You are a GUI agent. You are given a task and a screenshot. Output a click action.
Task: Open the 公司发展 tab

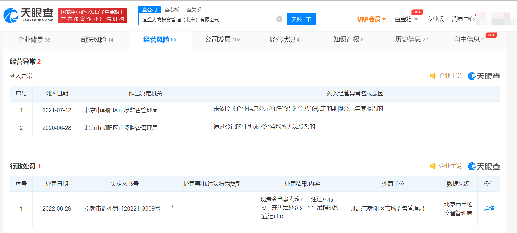tap(223, 39)
